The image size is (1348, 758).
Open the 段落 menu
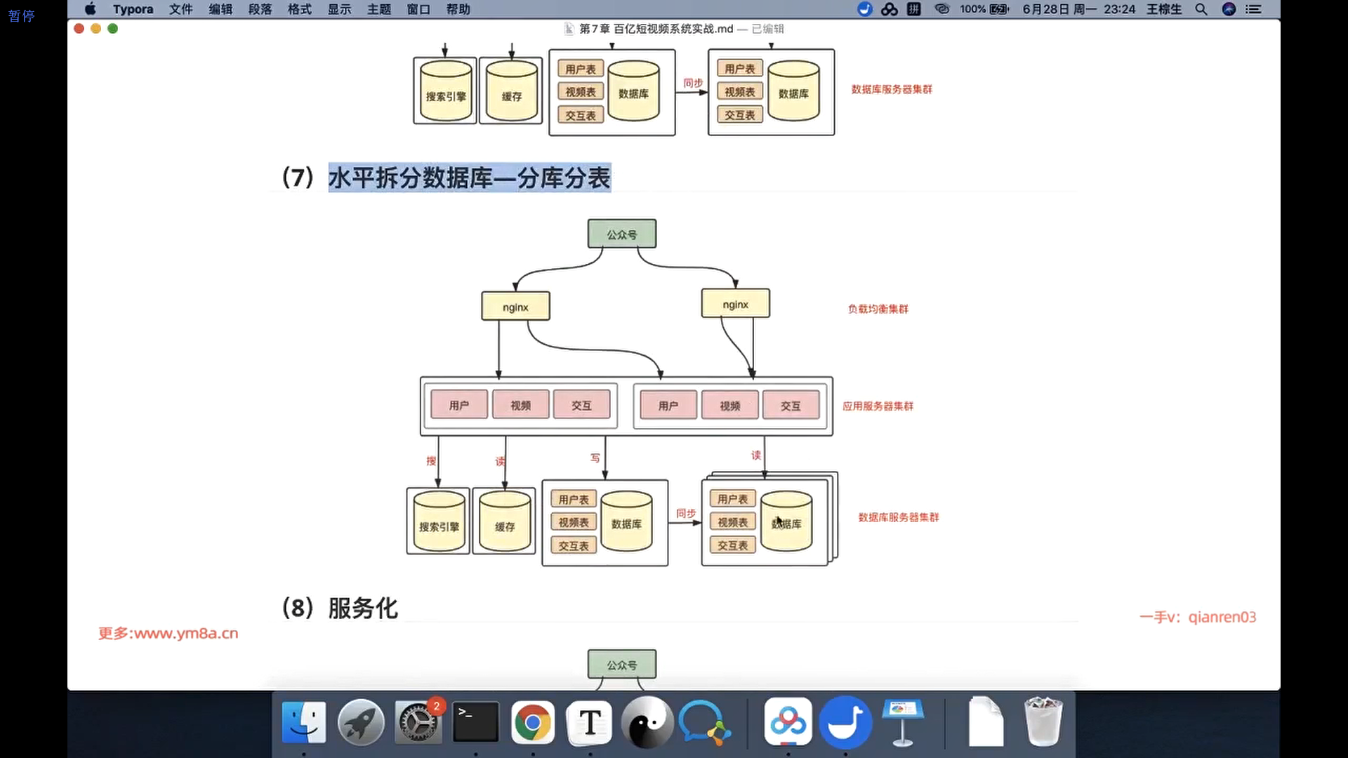[260, 9]
